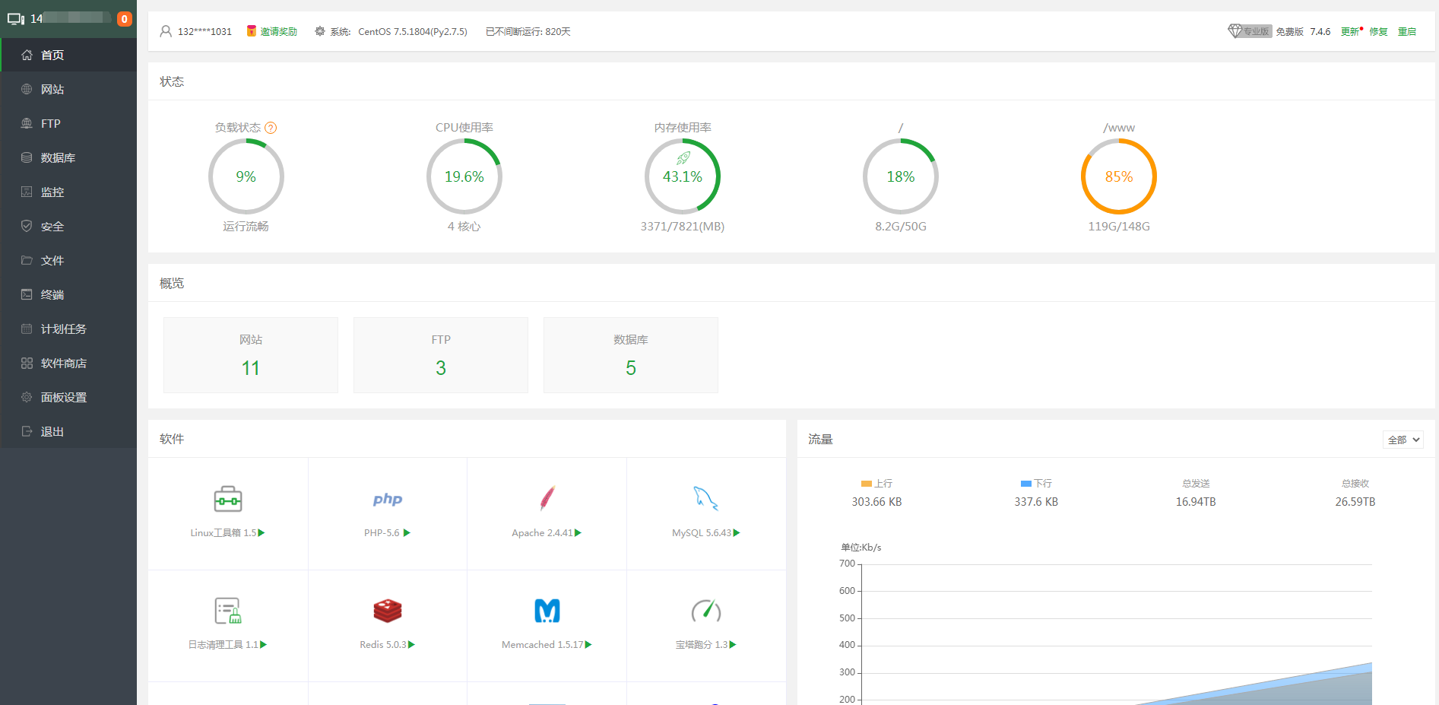Click the memory release rocket icon

683,158
